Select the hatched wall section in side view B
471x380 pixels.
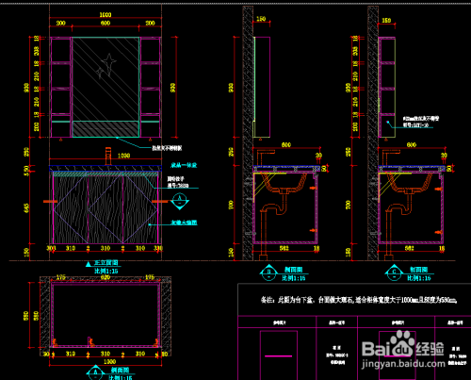coord(248,133)
